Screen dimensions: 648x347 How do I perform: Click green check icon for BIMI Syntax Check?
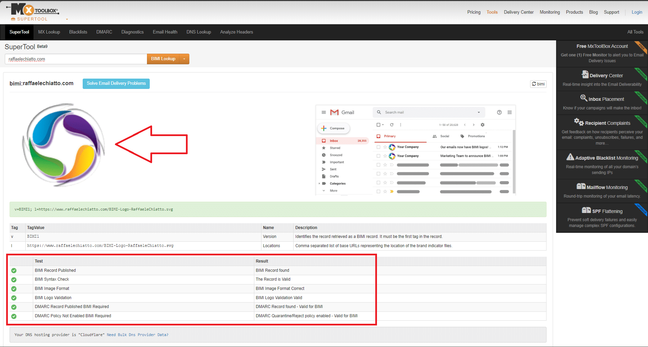pos(14,280)
